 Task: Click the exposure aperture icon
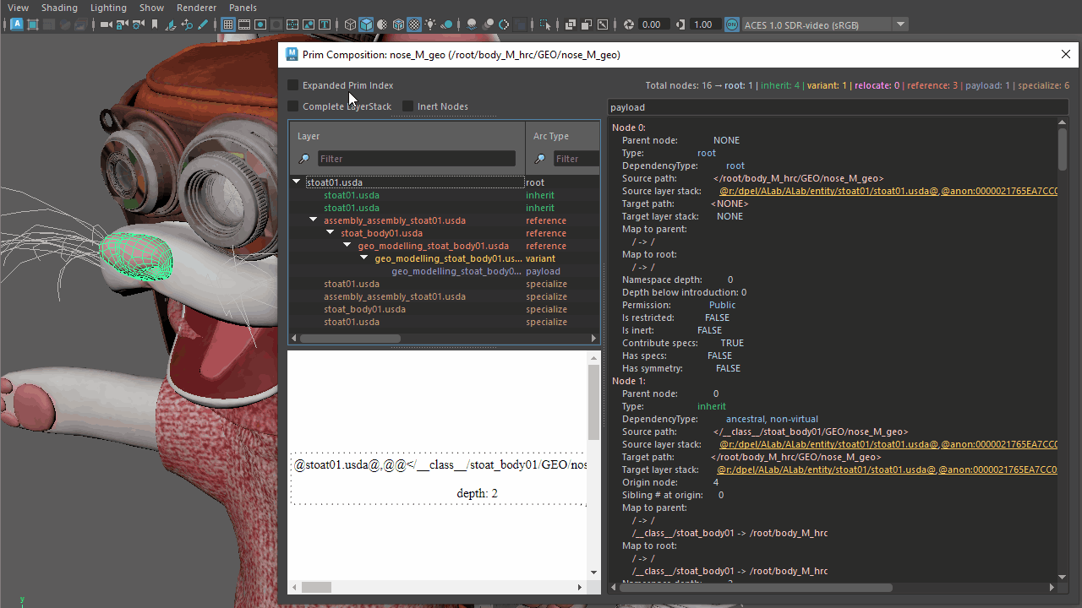pos(628,24)
